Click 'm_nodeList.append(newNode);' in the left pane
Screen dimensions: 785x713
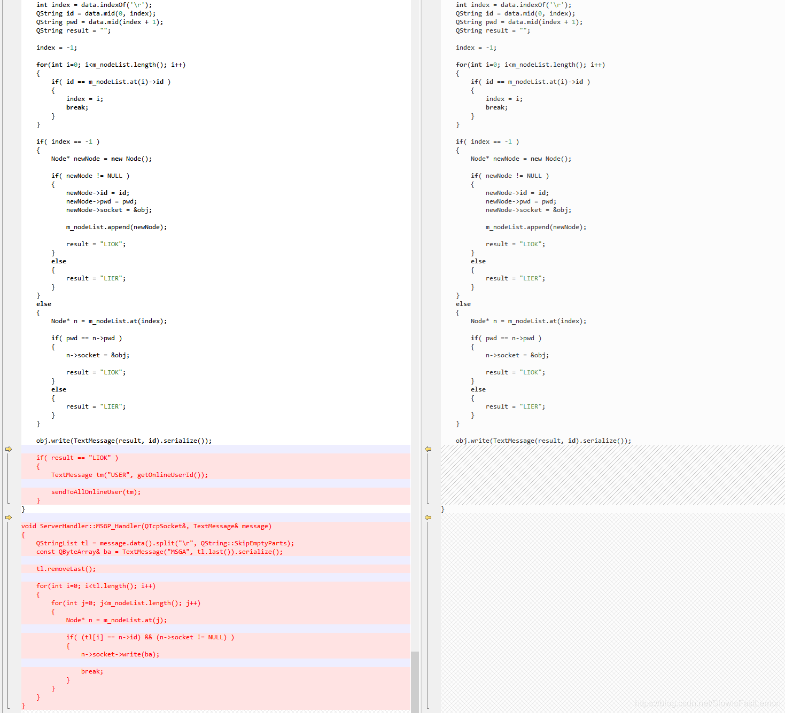116,227
